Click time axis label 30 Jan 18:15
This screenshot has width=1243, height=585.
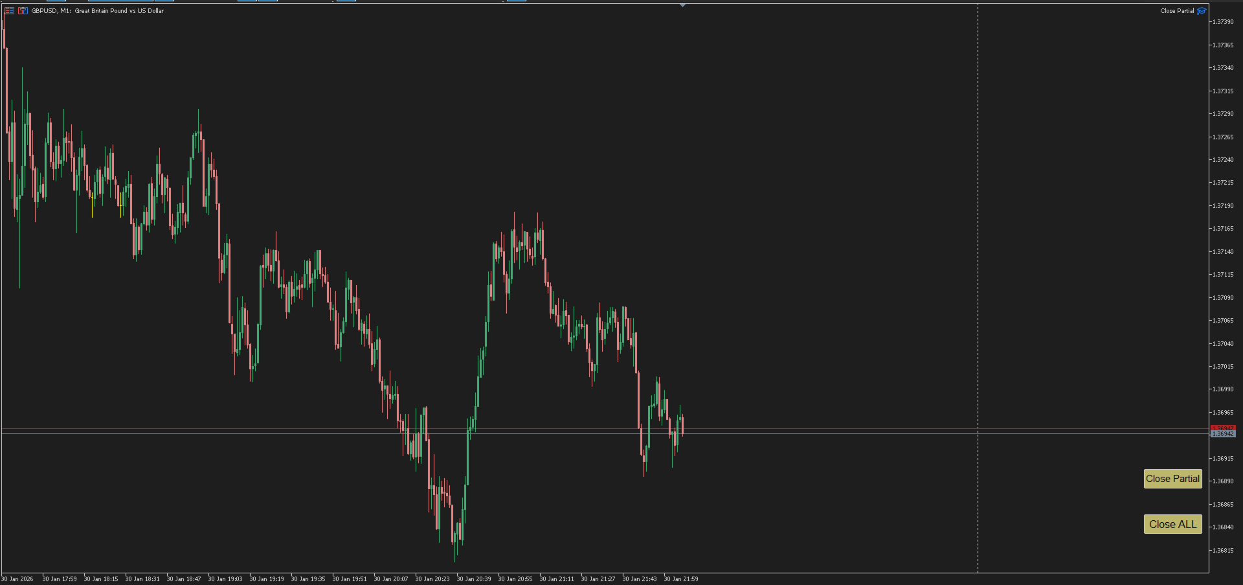click(101, 579)
